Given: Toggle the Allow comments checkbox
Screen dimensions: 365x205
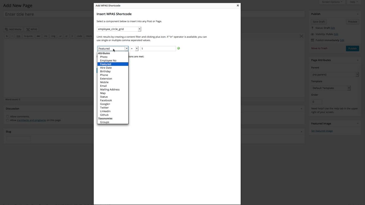Looking at the screenshot, I should (8, 116).
